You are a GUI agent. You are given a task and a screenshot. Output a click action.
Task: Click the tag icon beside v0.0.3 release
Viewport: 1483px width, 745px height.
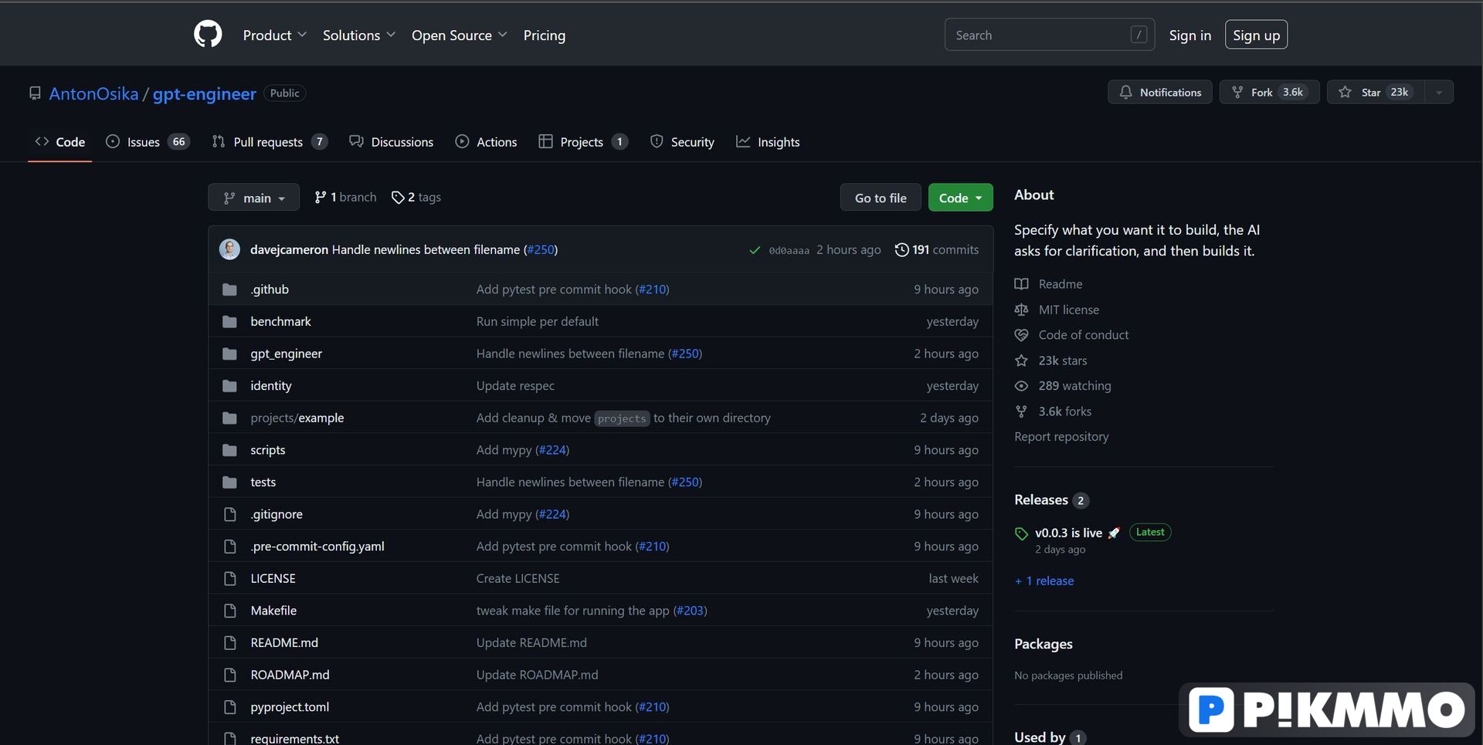[1021, 533]
